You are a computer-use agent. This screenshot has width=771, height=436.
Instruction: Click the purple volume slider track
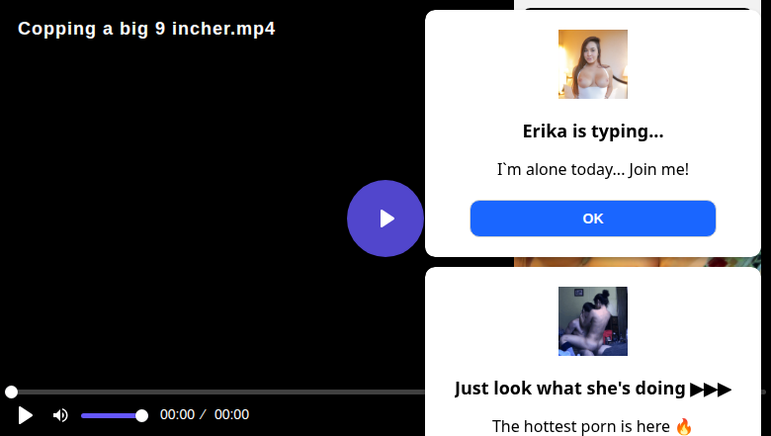[x=109, y=415]
